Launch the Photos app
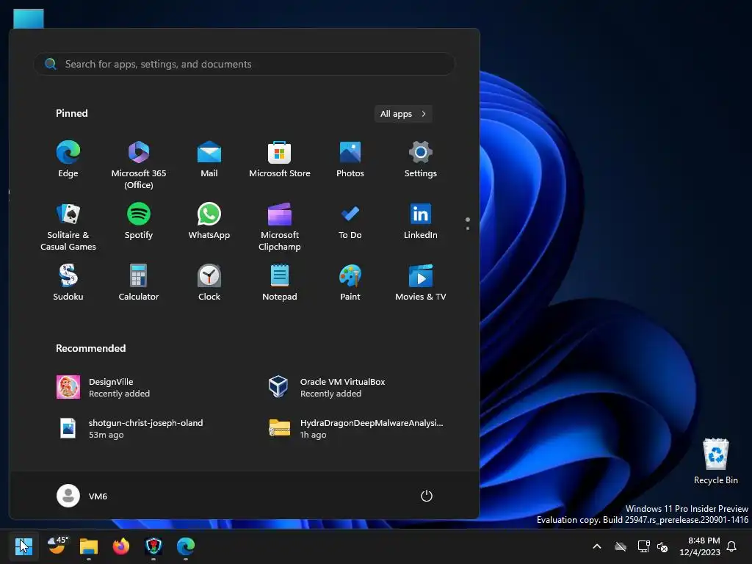The width and height of the screenshot is (752, 564). click(350, 160)
